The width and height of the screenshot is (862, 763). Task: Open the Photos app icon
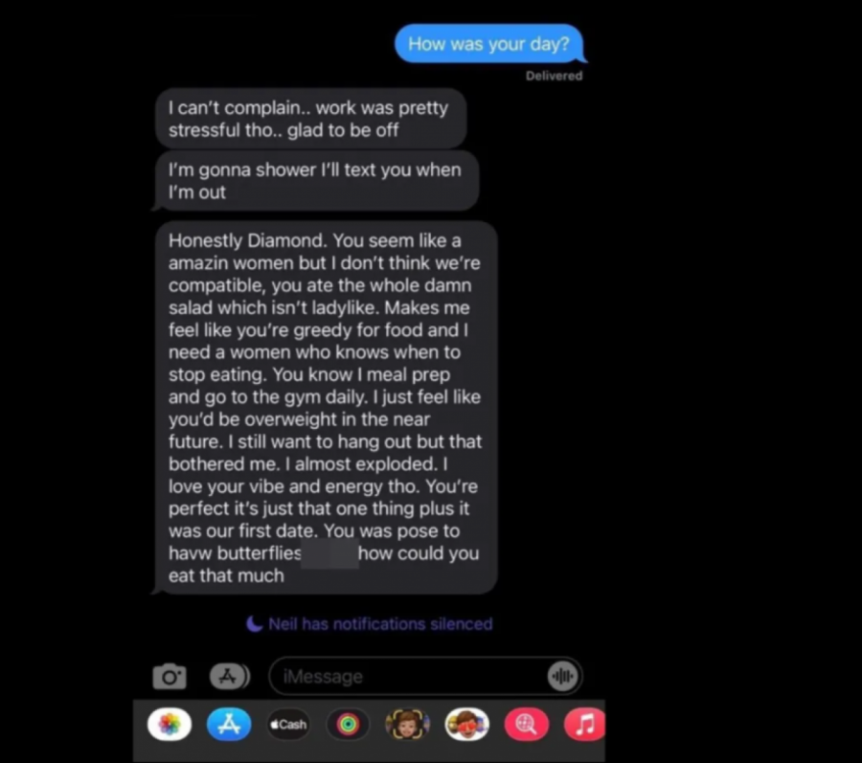tap(170, 725)
